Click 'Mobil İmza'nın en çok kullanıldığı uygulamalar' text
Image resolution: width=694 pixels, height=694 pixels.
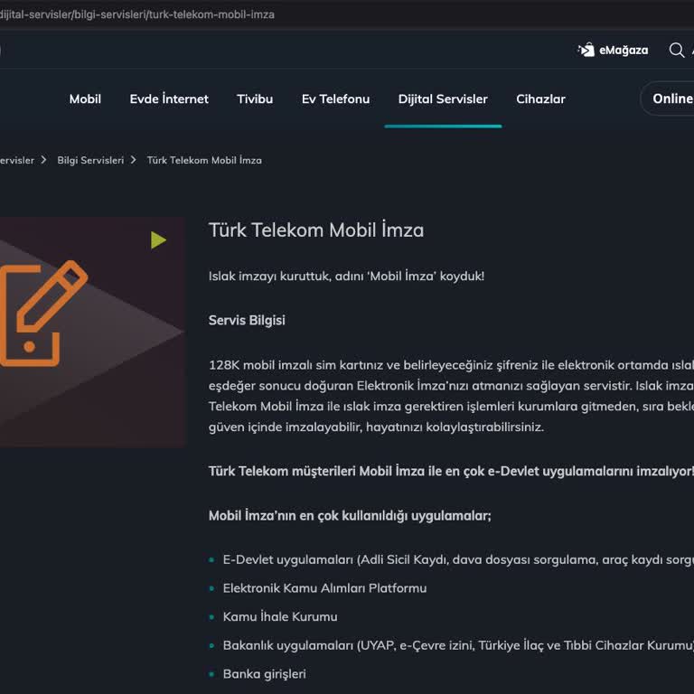pyautogui.click(x=350, y=516)
